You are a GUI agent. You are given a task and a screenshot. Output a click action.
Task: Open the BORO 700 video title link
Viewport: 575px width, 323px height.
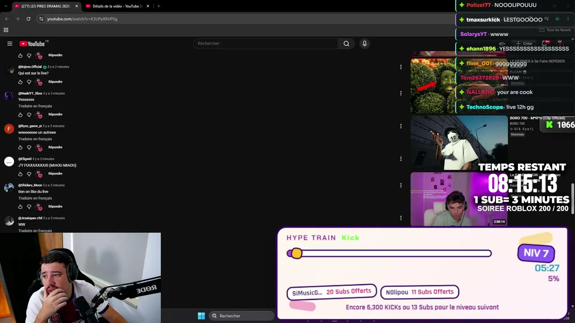(537, 118)
